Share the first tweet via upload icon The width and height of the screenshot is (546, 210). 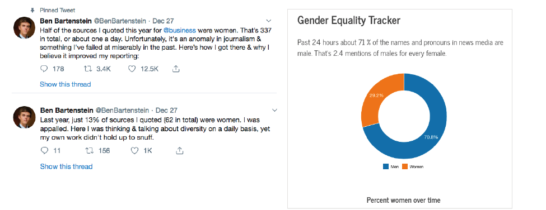click(x=176, y=69)
